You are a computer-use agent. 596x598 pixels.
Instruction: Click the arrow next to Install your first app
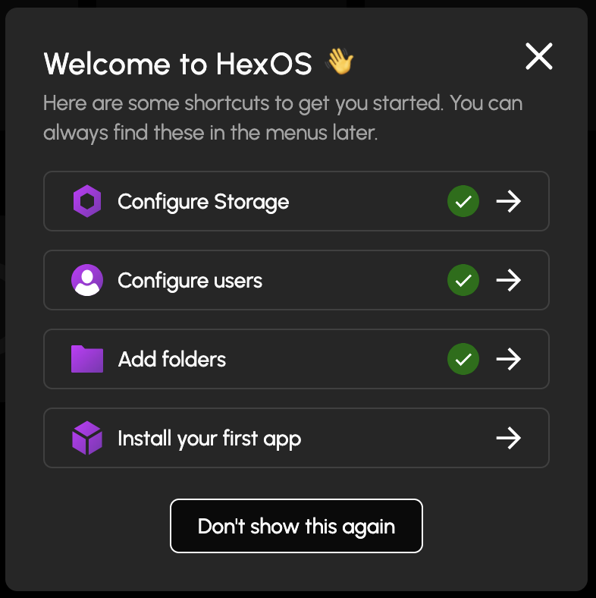508,439
